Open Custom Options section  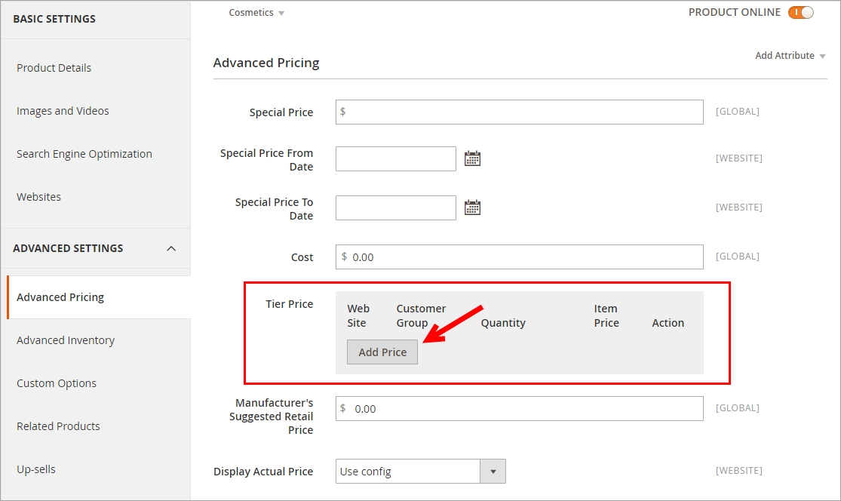(57, 383)
